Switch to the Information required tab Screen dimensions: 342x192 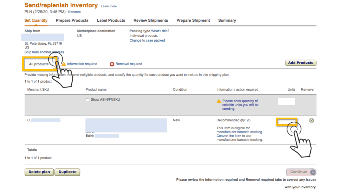82,64
